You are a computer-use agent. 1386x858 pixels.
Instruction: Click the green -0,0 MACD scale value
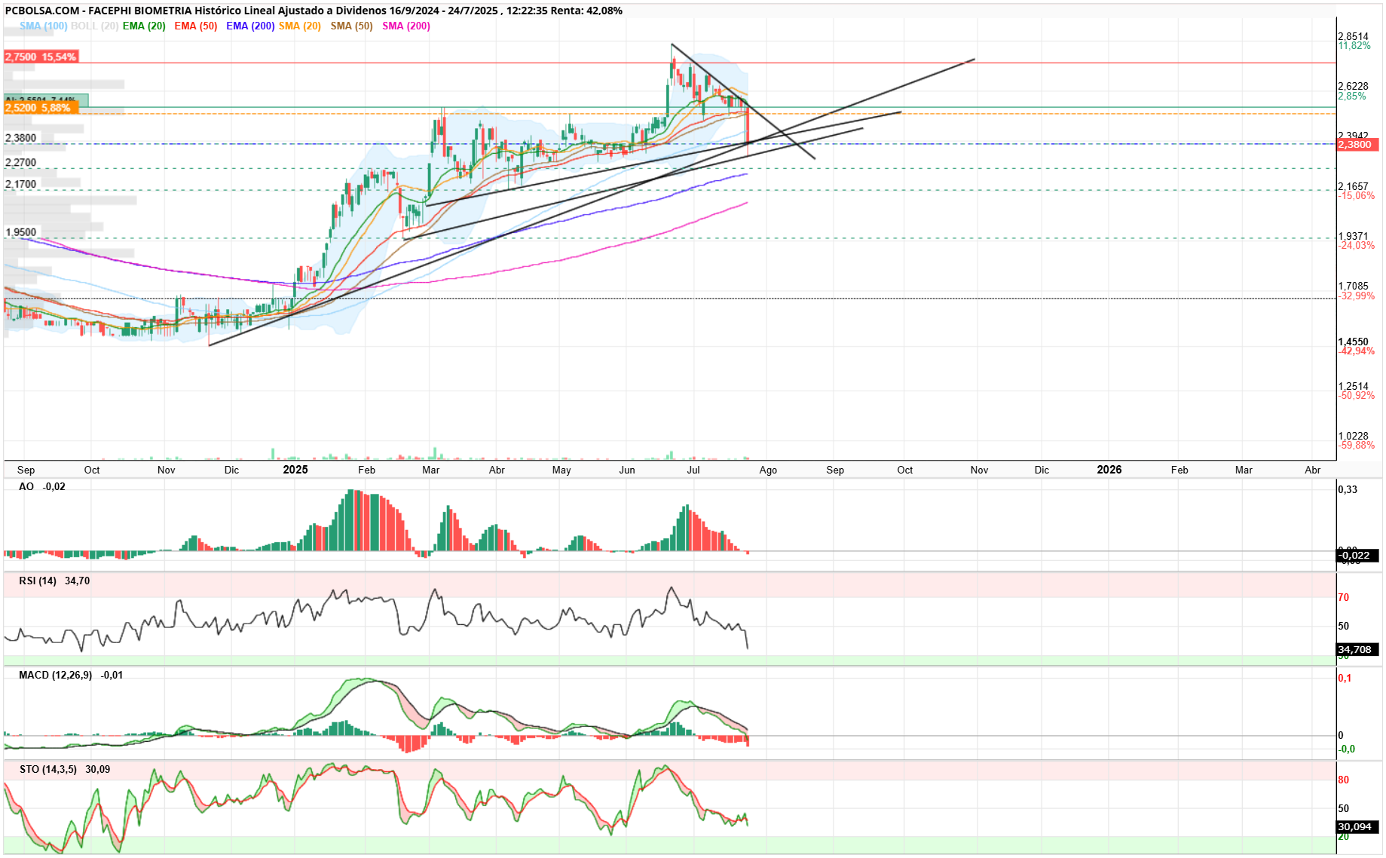[x=1347, y=749]
